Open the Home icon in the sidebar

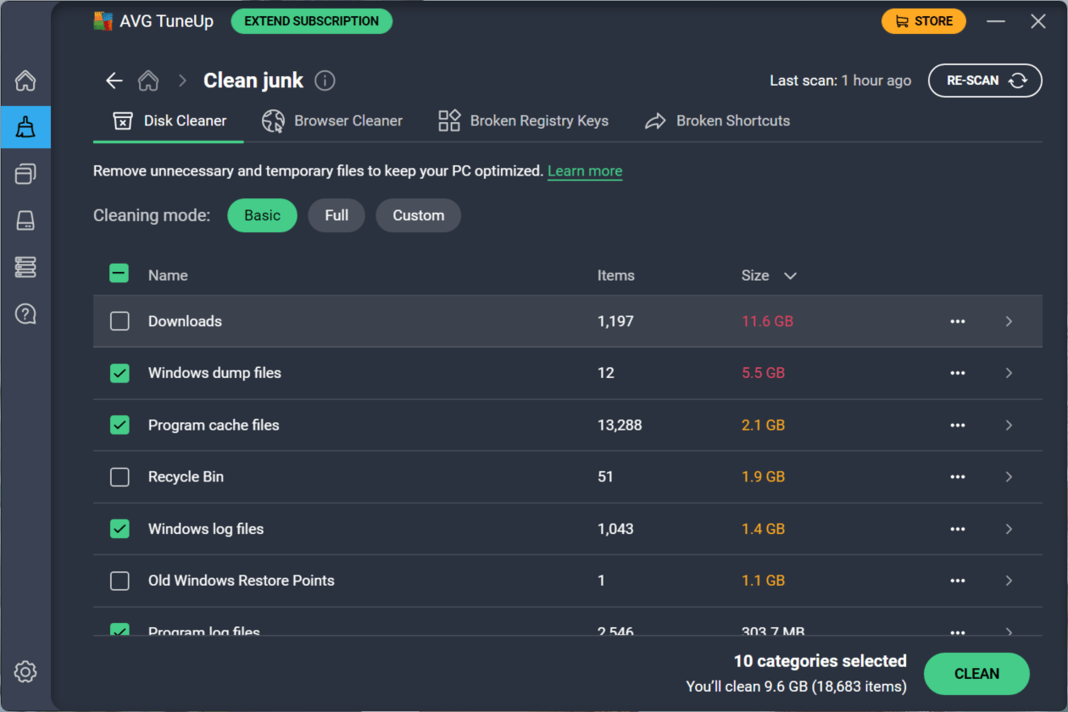pos(25,81)
